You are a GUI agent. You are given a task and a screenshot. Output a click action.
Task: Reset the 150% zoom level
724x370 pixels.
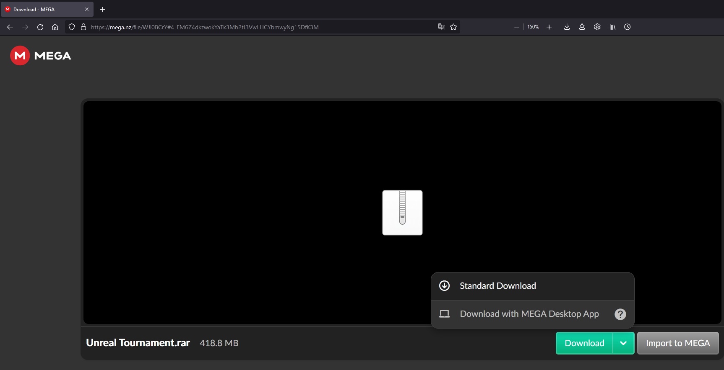pos(533,27)
